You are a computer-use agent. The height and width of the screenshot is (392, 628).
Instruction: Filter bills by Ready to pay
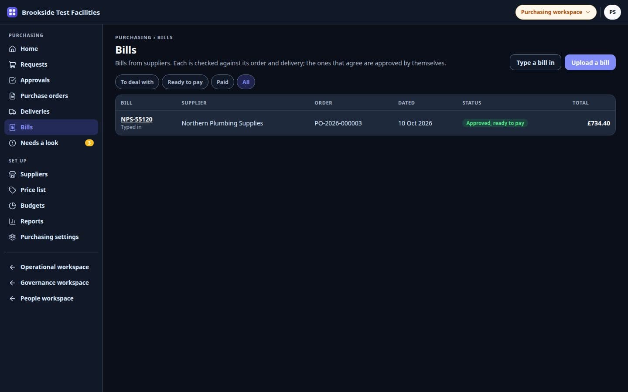[185, 82]
